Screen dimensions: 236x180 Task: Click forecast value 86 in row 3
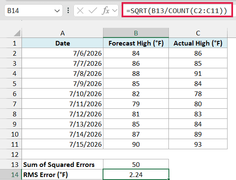(x=136, y=63)
